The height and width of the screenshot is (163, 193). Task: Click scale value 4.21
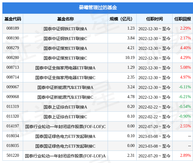tap(131, 48)
